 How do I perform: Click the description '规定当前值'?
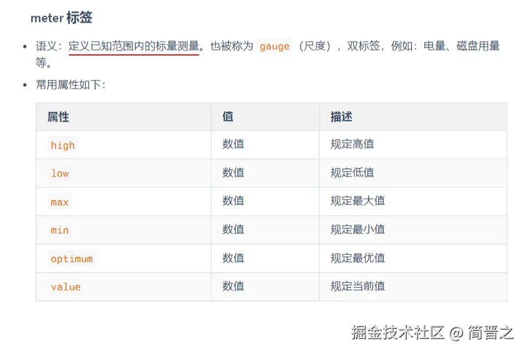coord(357,286)
